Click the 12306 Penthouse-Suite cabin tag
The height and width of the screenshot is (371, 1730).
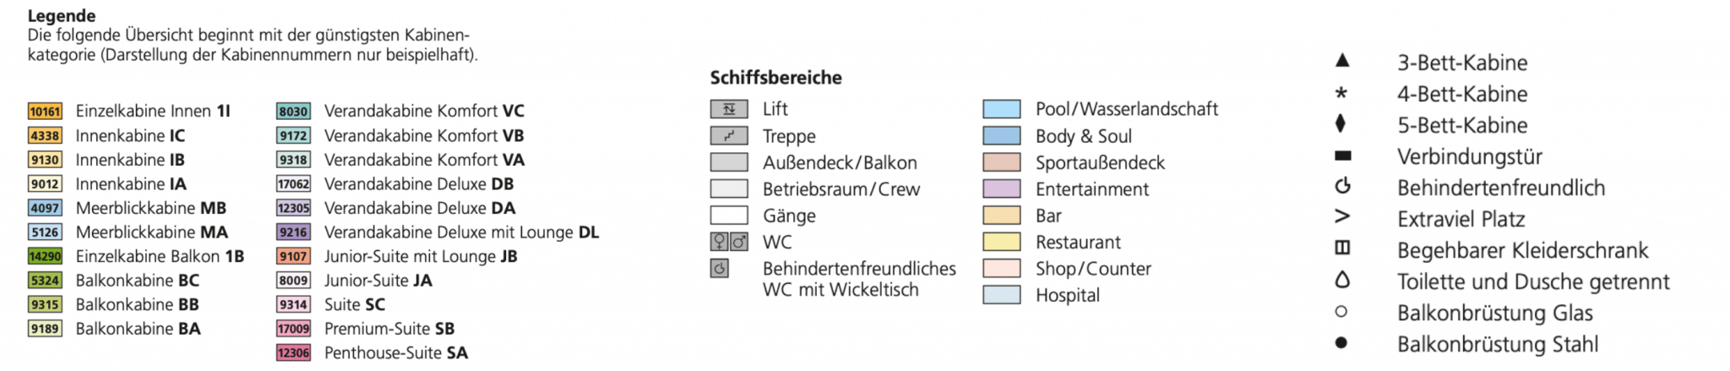coord(294,353)
